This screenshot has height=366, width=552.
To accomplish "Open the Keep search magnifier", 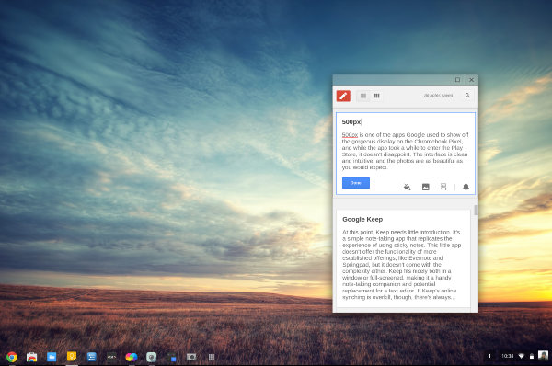I will coord(467,95).
